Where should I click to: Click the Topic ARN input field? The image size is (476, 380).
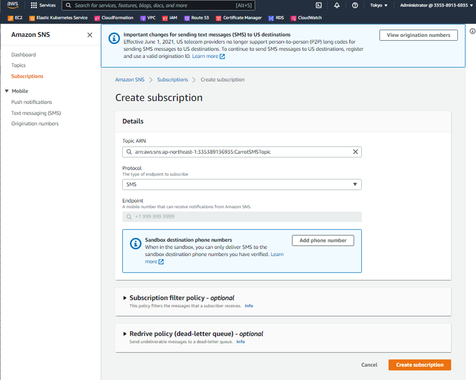click(242, 152)
